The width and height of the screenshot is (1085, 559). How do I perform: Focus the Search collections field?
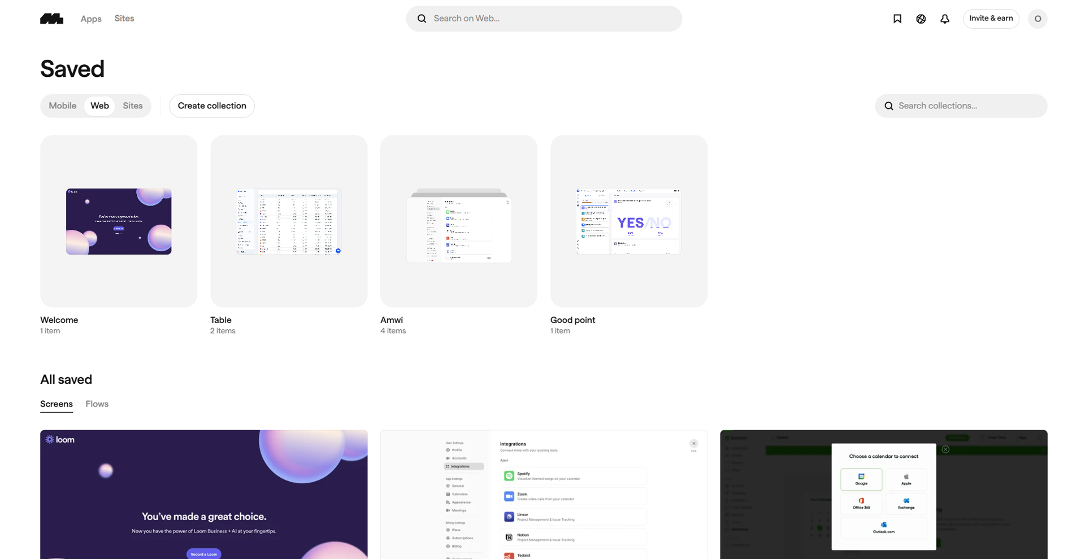tap(961, 106)
